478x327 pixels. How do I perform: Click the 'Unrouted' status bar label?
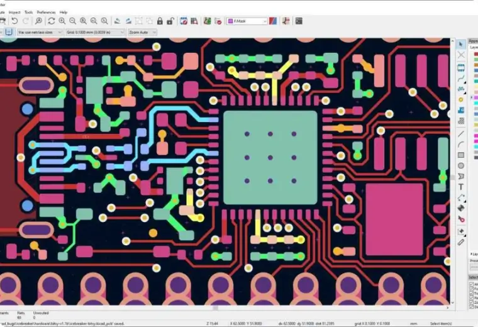coord(41,313)
